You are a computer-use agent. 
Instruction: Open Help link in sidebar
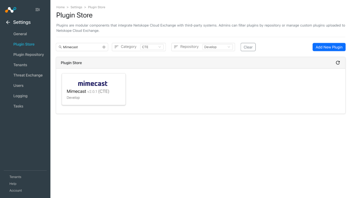(x=13, y=184)
